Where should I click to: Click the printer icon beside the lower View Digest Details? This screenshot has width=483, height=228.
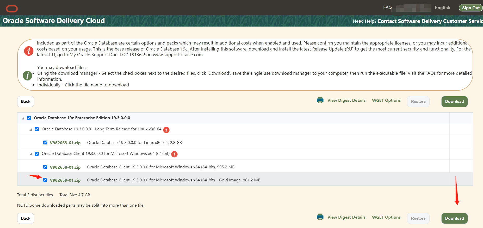click(320, 217)
